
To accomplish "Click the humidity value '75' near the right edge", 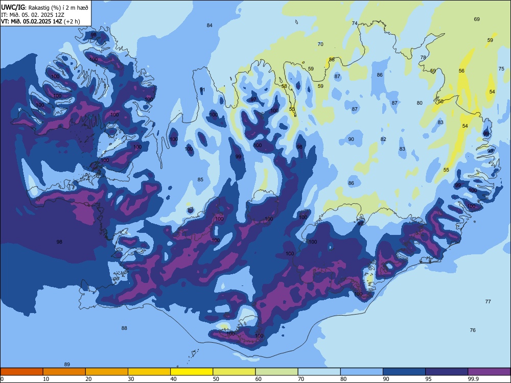I will click(501, 69).
